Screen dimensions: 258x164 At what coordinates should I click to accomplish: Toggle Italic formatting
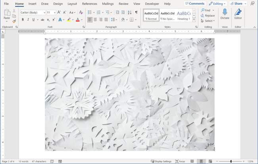(28, 19)
